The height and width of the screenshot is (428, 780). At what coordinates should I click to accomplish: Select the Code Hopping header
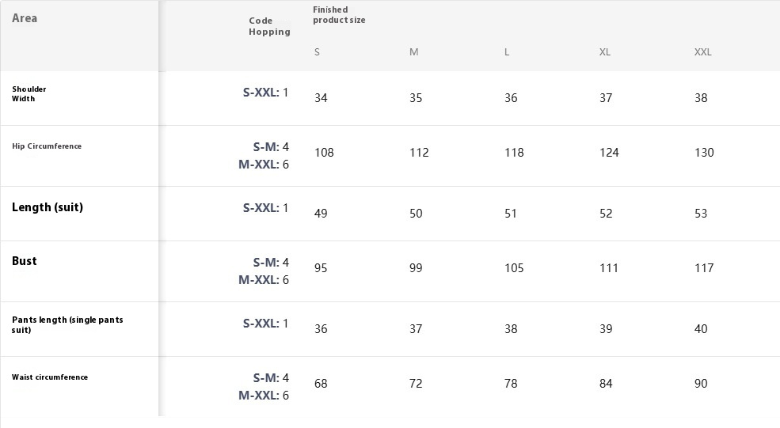pos(269,26)
